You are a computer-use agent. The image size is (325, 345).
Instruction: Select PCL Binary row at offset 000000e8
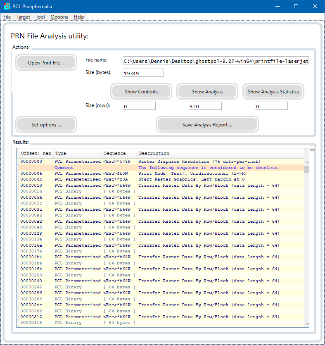coord(161,227)
